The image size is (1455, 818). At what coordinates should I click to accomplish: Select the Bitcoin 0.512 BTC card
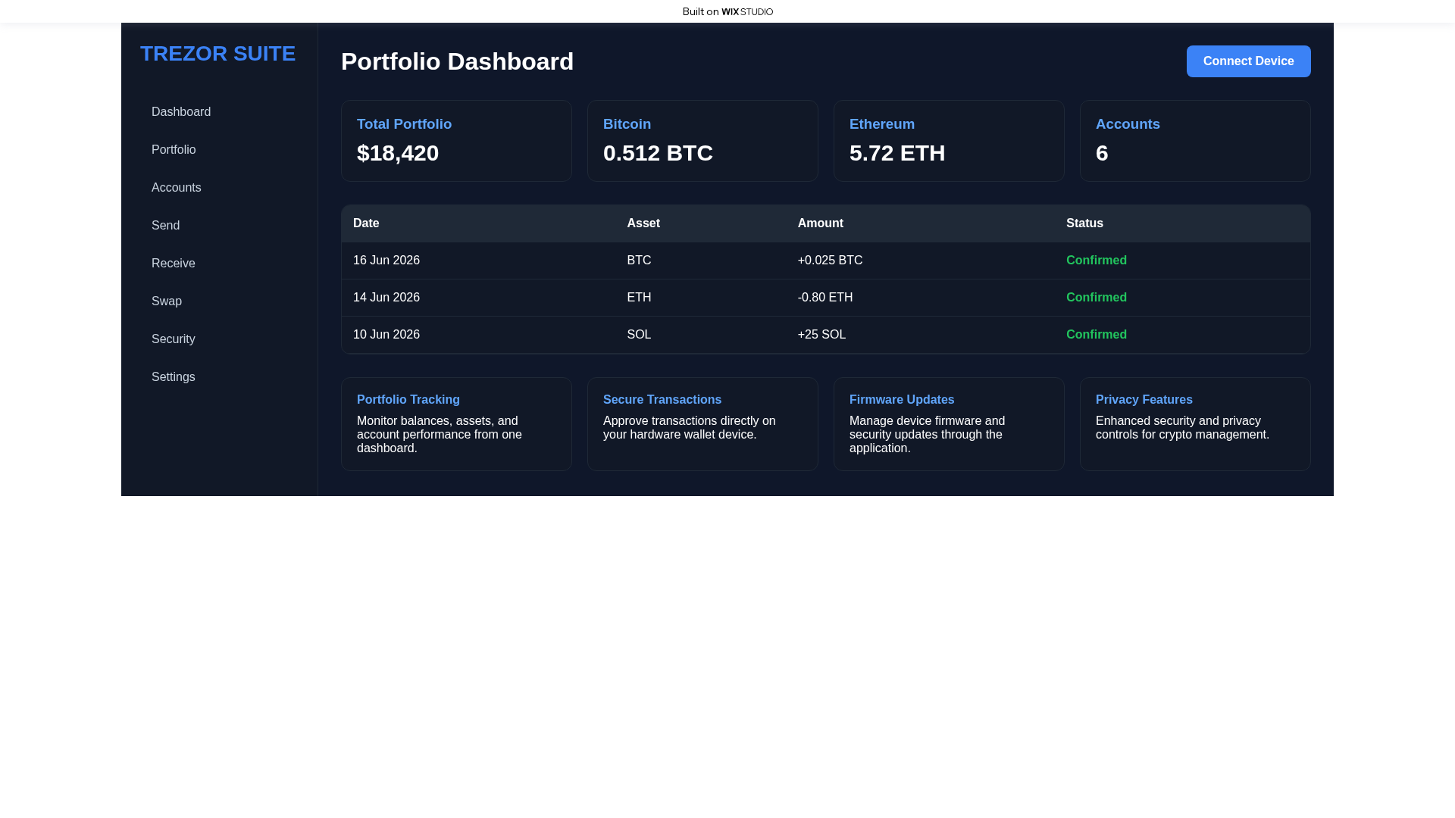pos(702,141)
